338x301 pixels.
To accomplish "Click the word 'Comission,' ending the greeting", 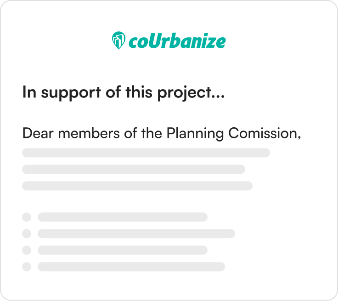I will point(265,134).
